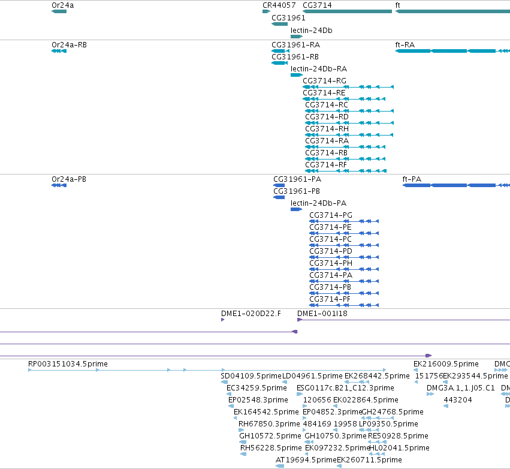The height and width of the screenshot is (469, 510).
Task: Select the Or24a gene label
Action: (63, 5)
